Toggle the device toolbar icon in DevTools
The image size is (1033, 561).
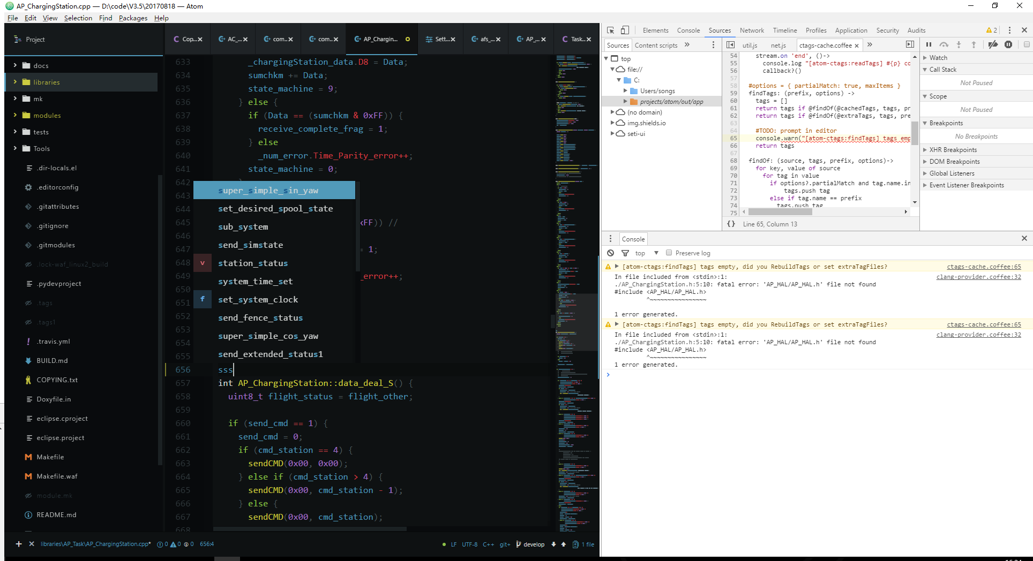coord(625,30)
